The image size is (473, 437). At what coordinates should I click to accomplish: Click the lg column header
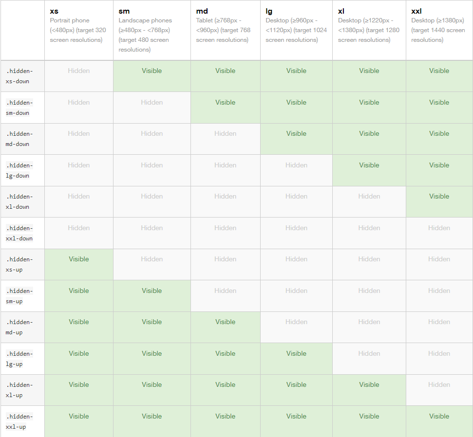(269, 11)
